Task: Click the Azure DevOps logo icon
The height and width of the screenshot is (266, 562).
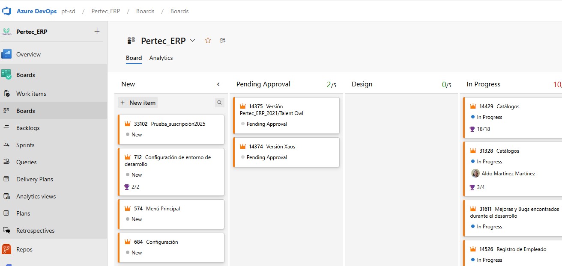Action: (x=7, y=11)
